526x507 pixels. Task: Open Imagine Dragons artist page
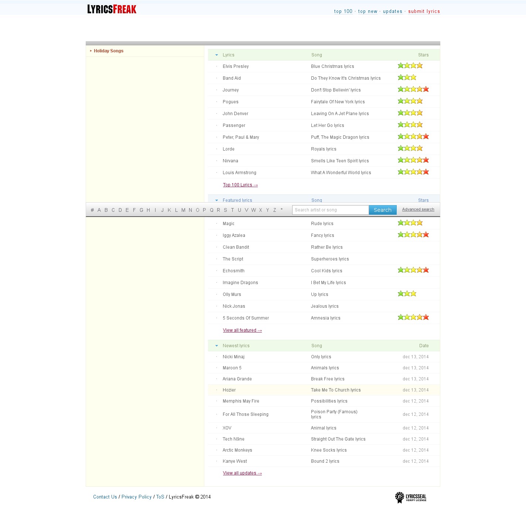[x=240, y=283]
